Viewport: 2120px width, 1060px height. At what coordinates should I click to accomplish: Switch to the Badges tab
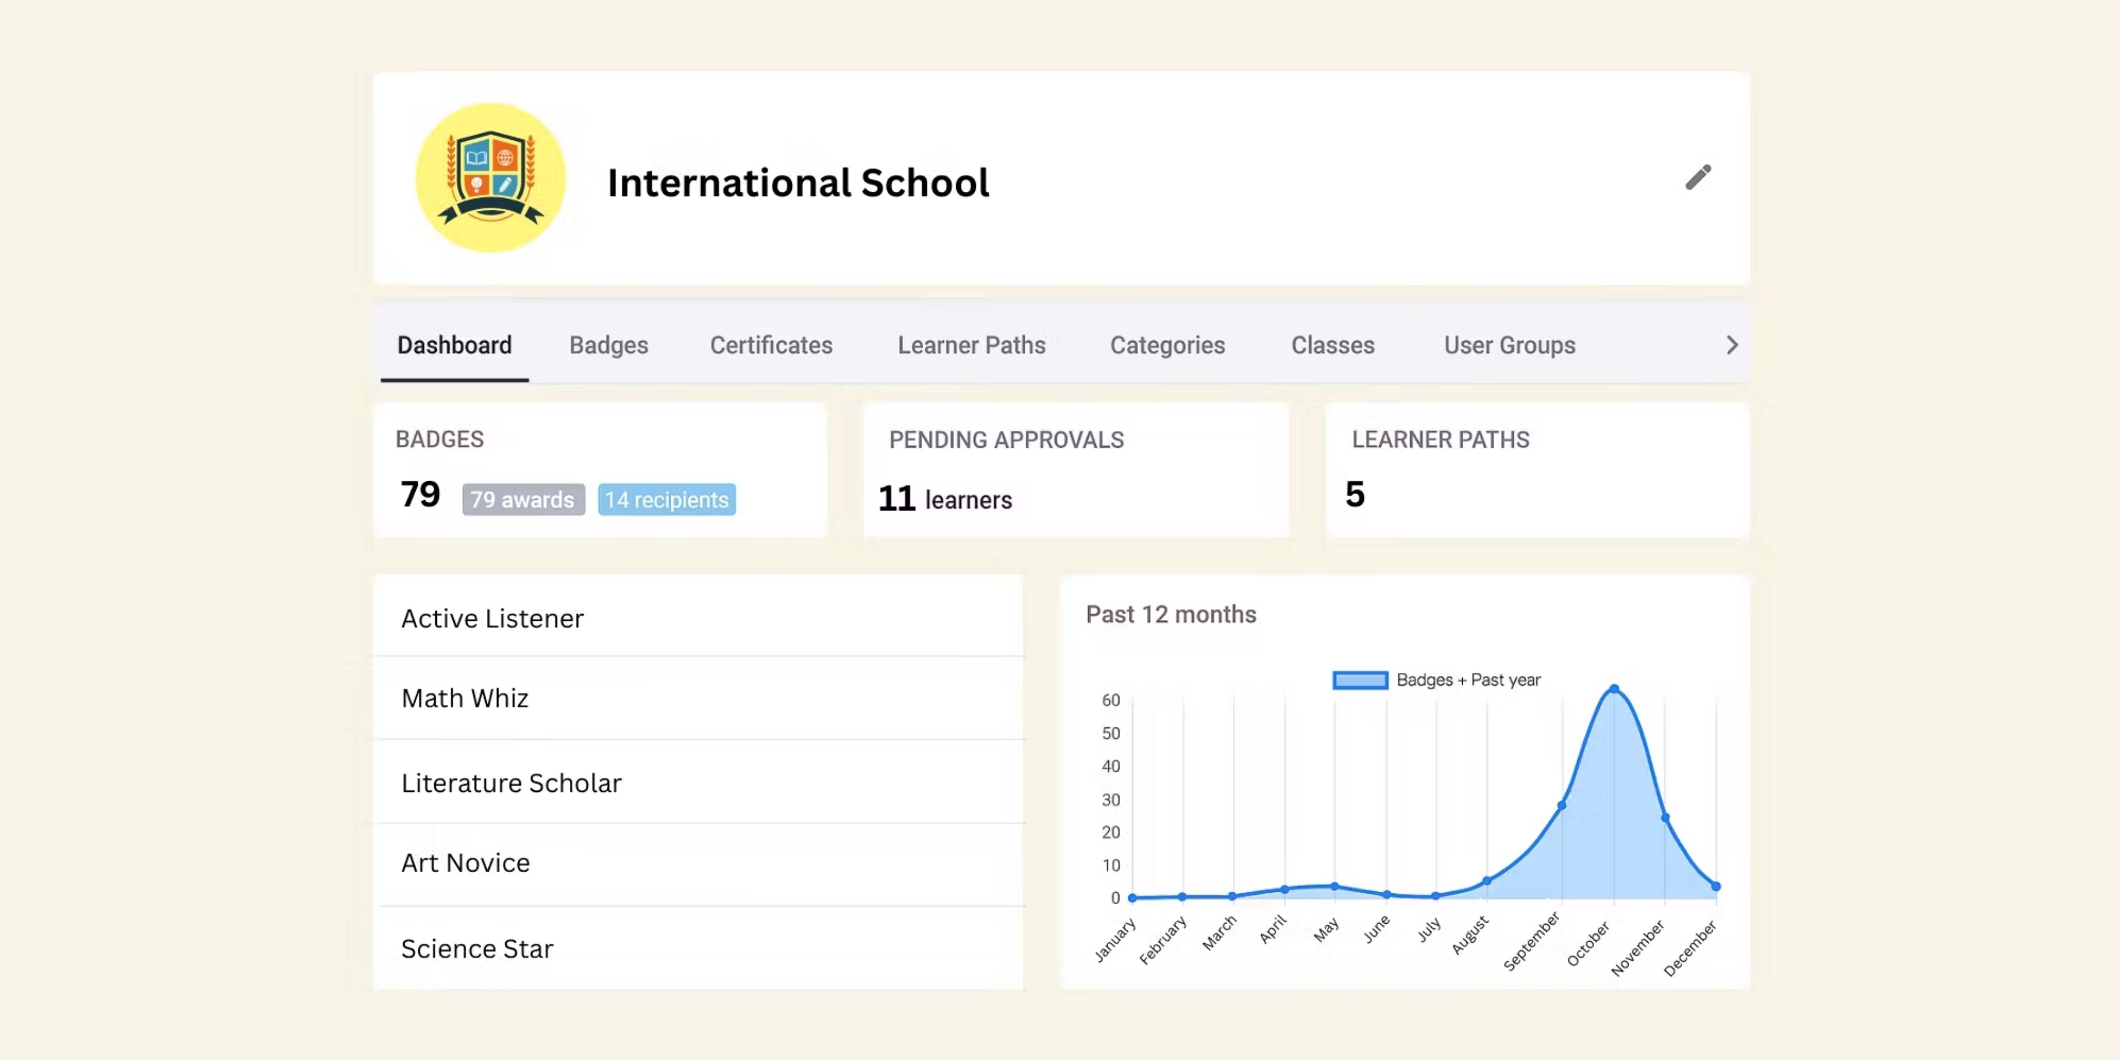(608, 345)
